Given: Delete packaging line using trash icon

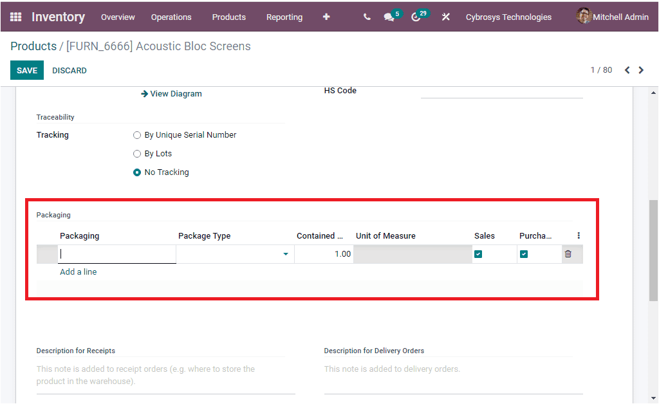Looking at the screenshot, I should pos(568,253).
